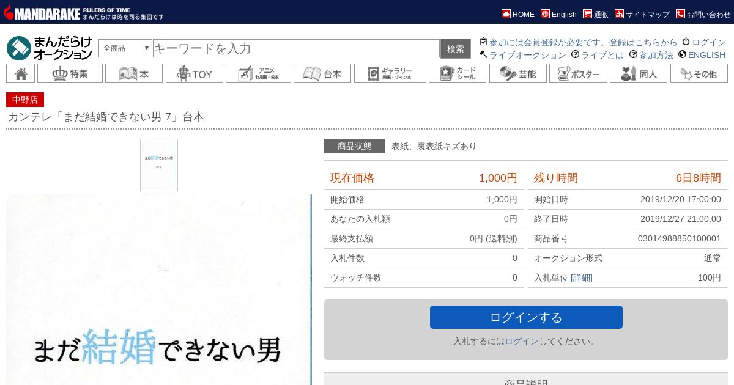This screenshot has height=385, width=734.
Task: Go to auction home via house icon
Action: coord(20,73)
